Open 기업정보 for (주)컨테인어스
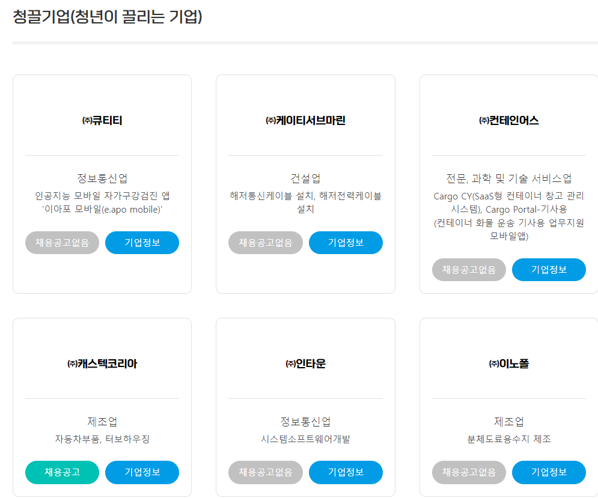This screenshot has width=598, height=498. [549, 270]
